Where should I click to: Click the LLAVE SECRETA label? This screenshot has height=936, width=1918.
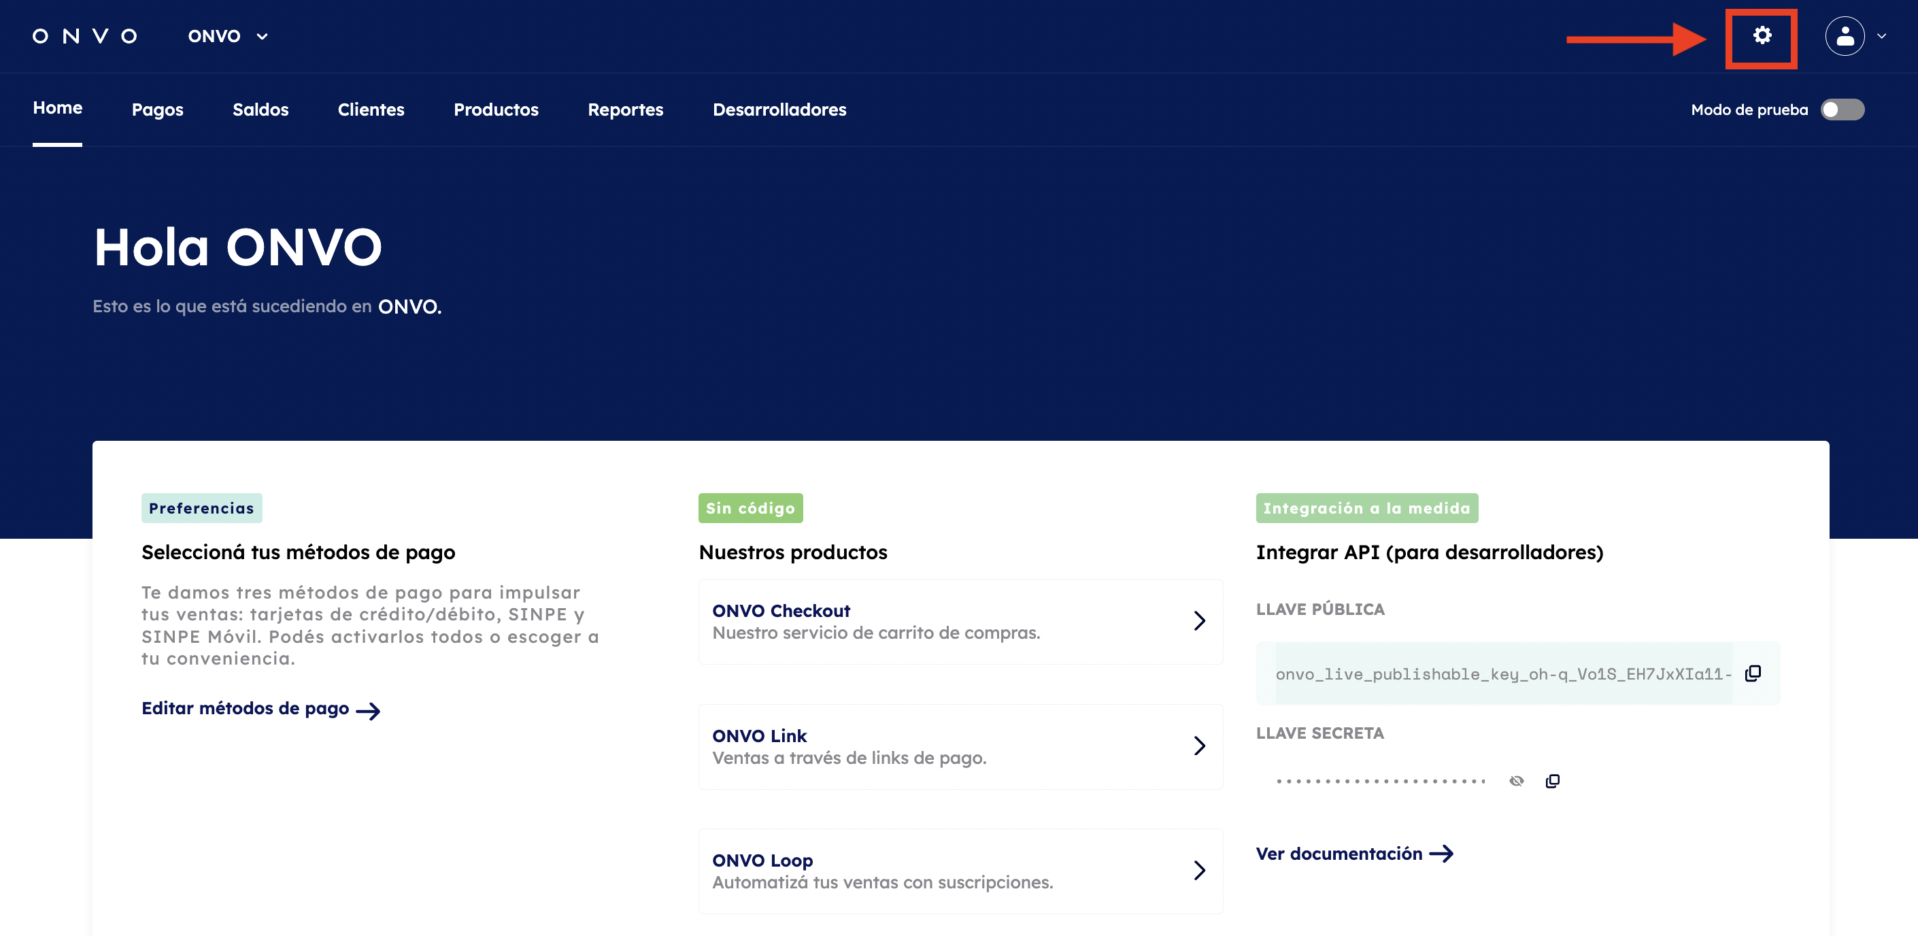pos(1319,733)
